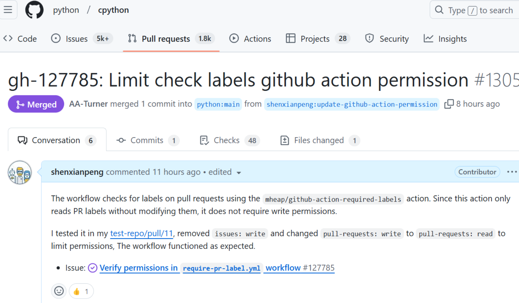Open the hamburger navigation menu
Image resolution: width=519 pixels, height=303 pixels.
pyautogui.click(x=8, y=10)
